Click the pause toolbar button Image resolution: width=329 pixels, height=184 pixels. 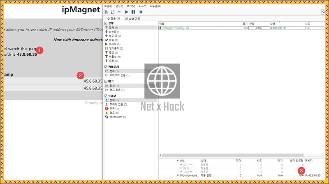(133, 12)
